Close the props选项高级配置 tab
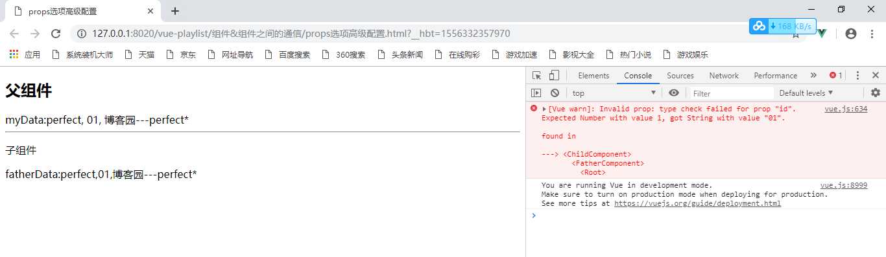The width and height of the screenshot is (886, 257). tap(150, 11)
